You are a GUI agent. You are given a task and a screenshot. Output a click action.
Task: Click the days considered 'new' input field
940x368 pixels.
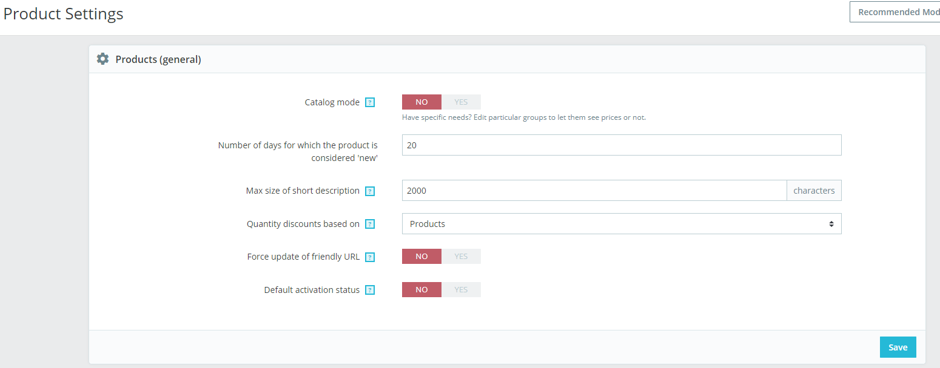[x=622, y=145]
